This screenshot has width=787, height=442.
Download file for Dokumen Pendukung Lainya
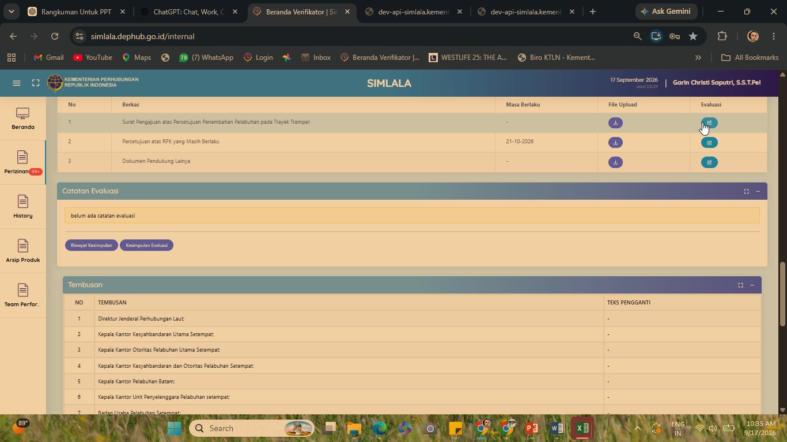coord(615,162)
